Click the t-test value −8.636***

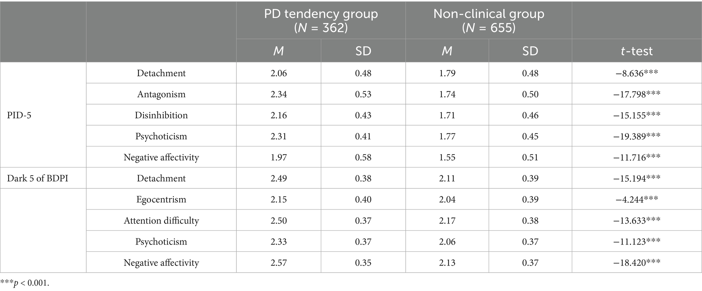pos(636,73)
